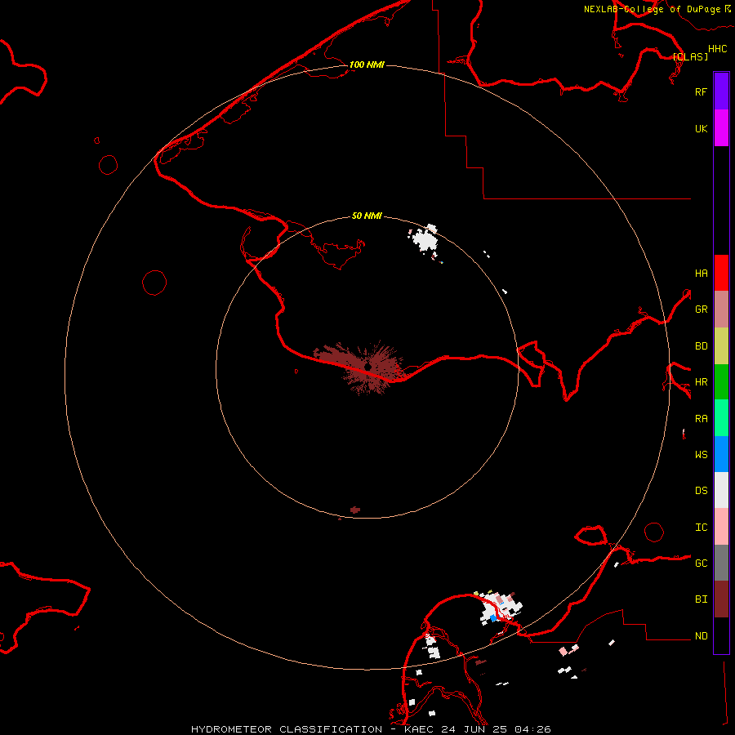Click the GC gray legend swatch
The height and width of the screenshot is (735, 735).
pyautogui.click(x=721, y=563)
